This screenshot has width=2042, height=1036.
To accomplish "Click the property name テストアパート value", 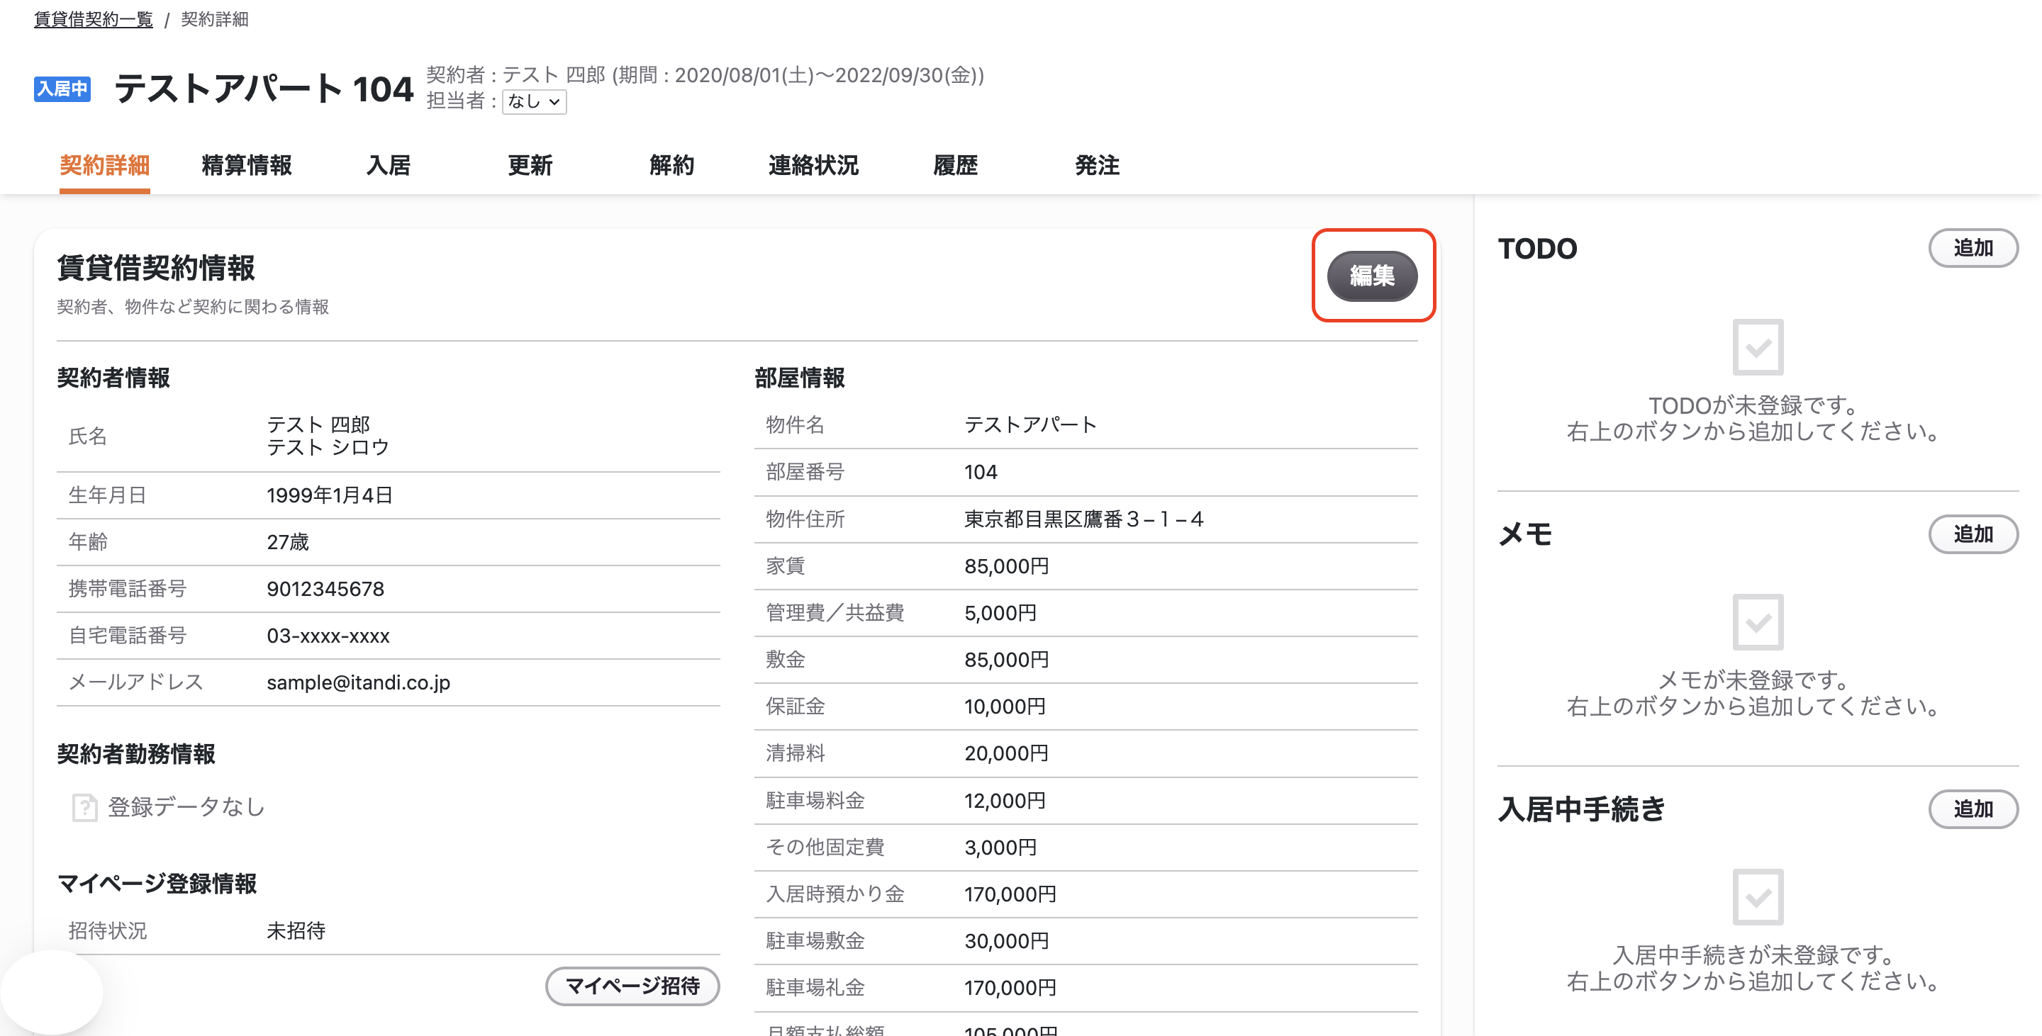I will coord(1030,425).
